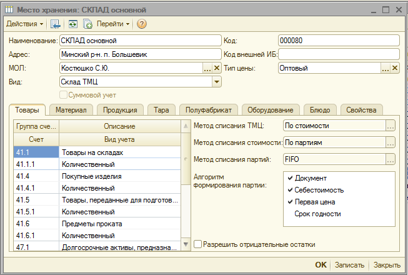The image size is (408, 275).
Task: Click the first toolbar icon after Действия
Action: (56, 24)
